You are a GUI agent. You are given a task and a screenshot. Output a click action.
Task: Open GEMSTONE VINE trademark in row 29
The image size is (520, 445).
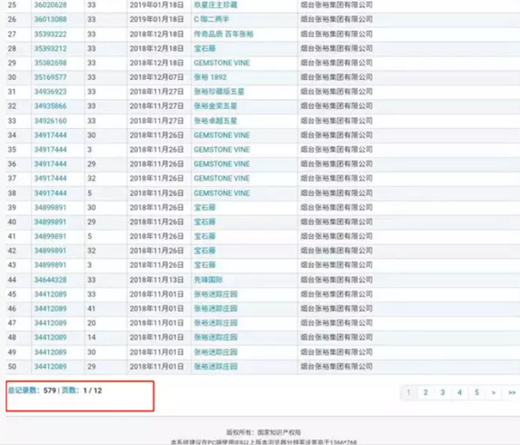pos(222,63)
